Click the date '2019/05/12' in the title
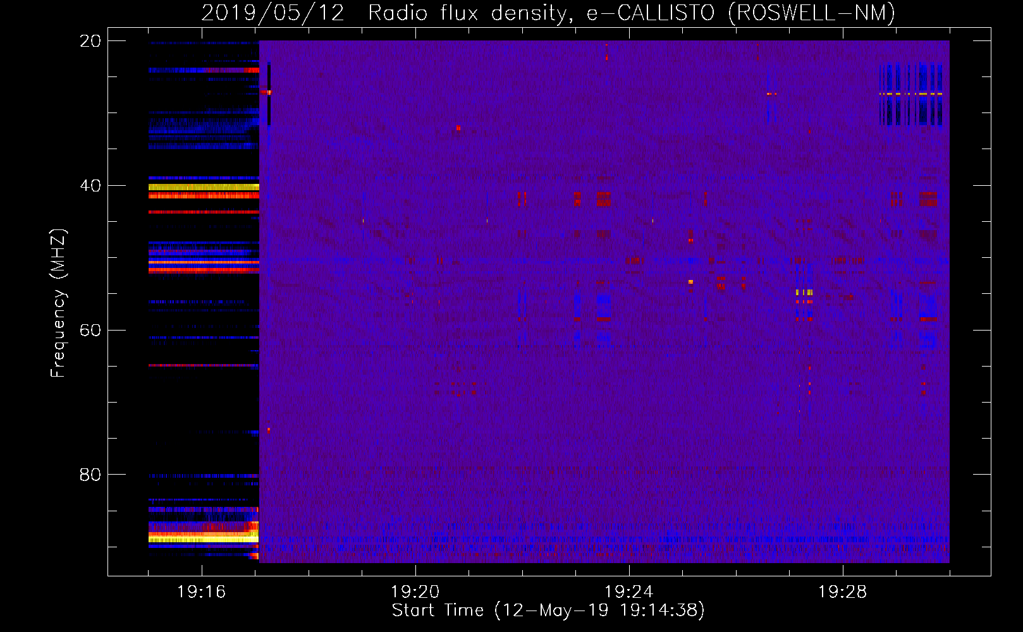This screenshot has width=1023, height=632. (273, 13)
